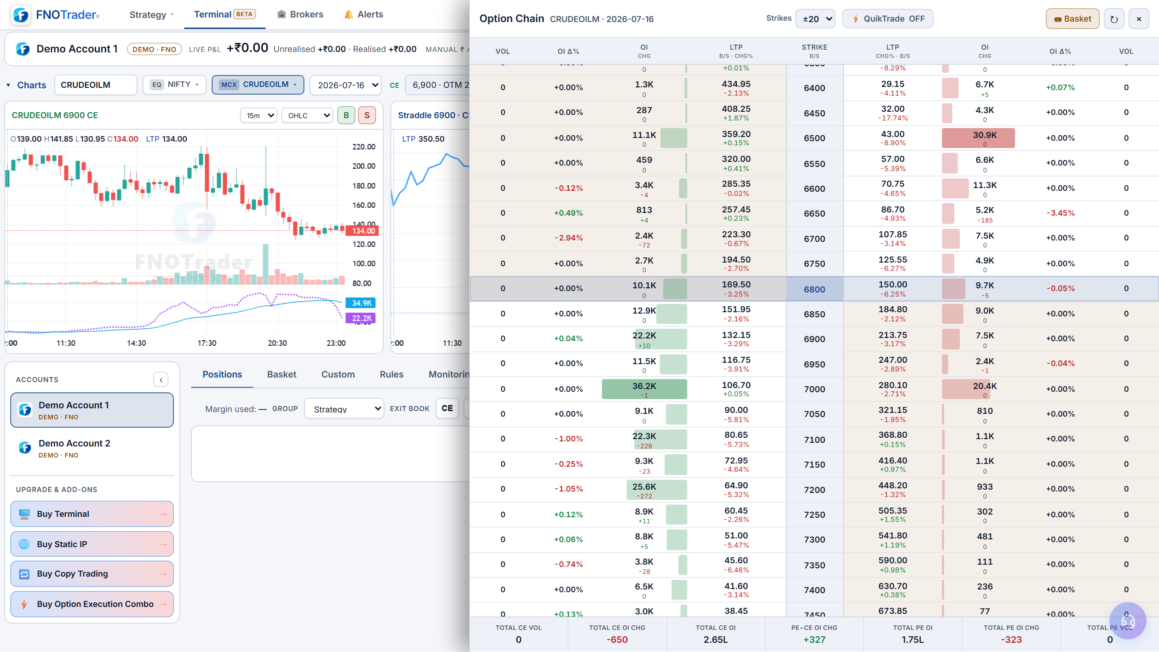Select Demo Account 2 in sidebar
Screen dimensions: 1159x652
coord(92,448)
